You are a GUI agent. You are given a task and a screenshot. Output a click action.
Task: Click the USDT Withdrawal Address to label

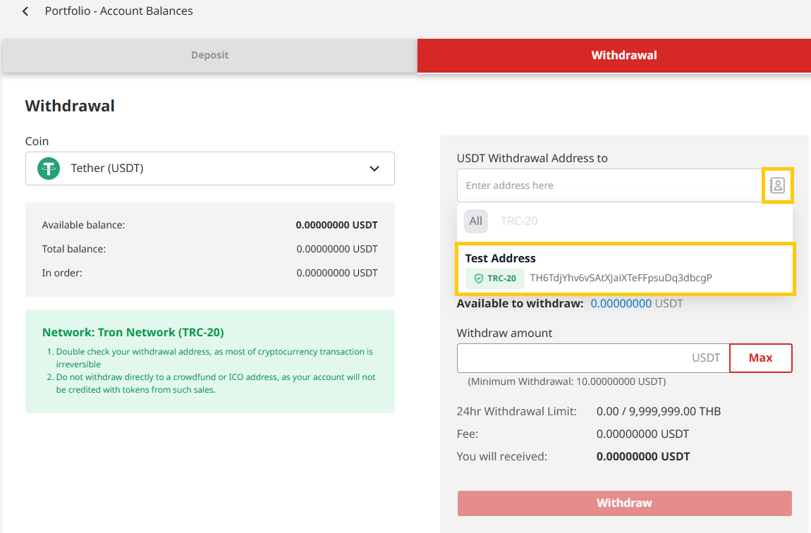(x=532, y=158)
